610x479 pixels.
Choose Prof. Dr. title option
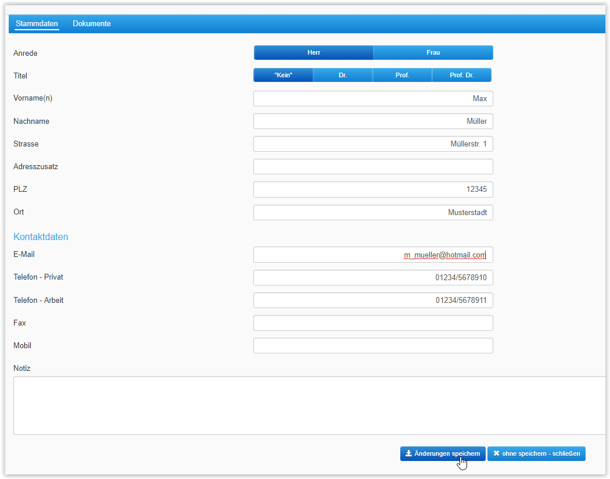point(462,76)
